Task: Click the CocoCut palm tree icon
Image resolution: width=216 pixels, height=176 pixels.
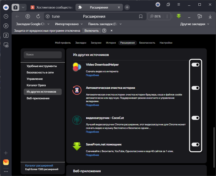Action: (x=77, y=120)
